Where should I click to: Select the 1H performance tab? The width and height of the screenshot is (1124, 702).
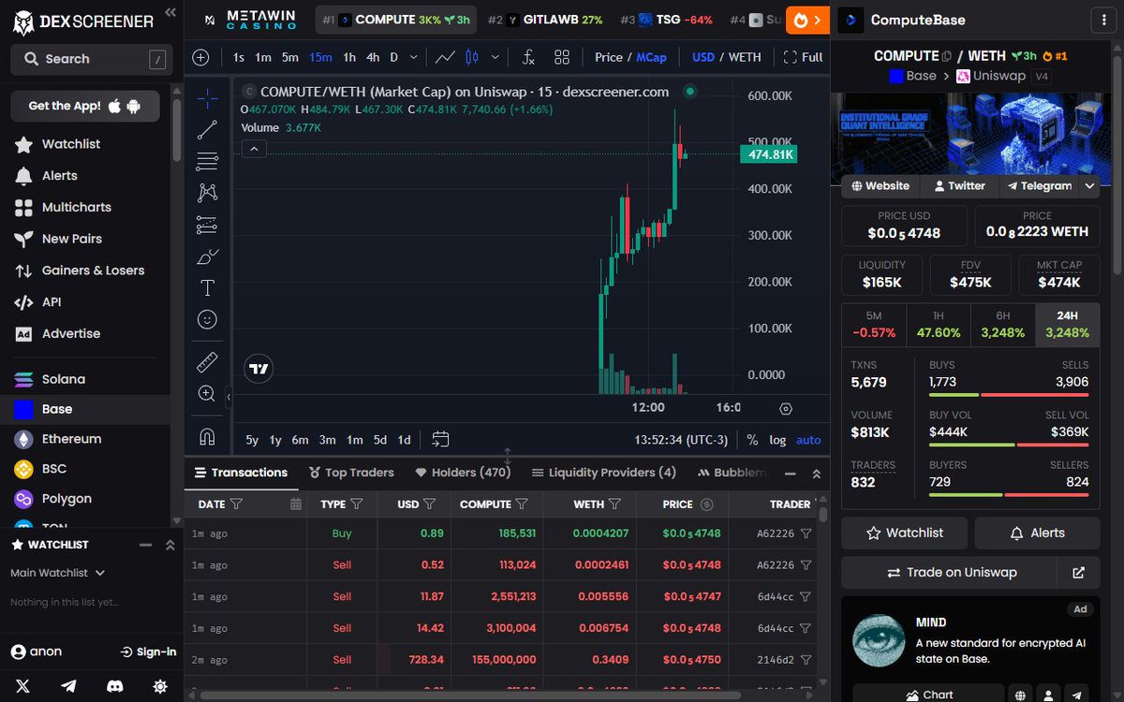point(939,325)
